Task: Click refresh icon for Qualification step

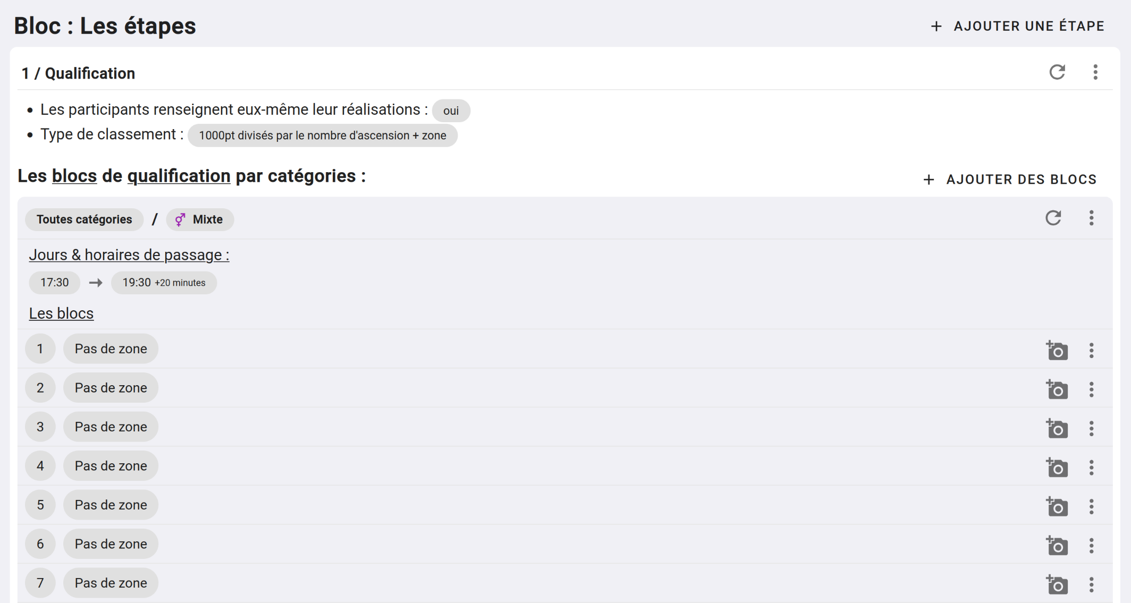Action: click(1057, 72)
